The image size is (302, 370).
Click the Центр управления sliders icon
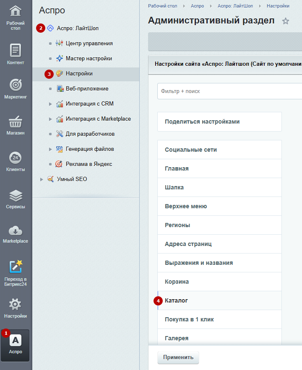(59, 44)
